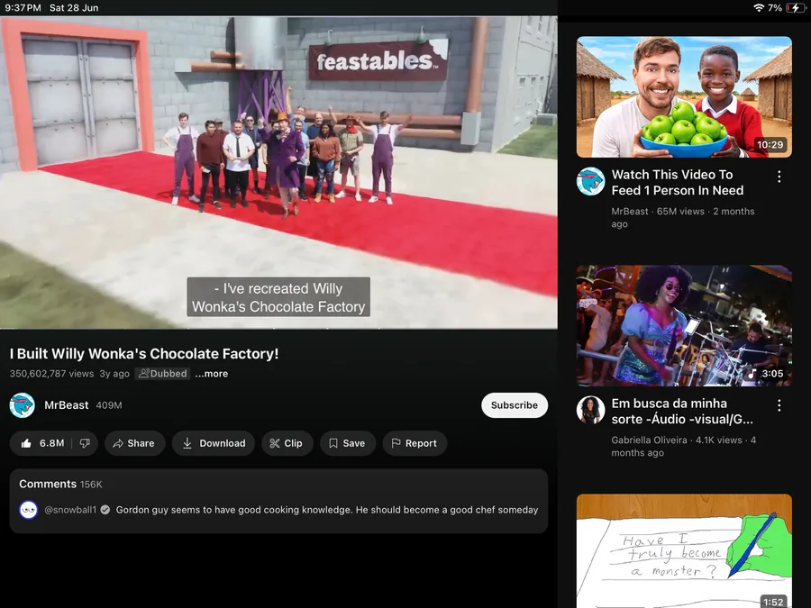Tap the @snowball1 username
This screenshot has width=811, height=608.
[70, 510]
